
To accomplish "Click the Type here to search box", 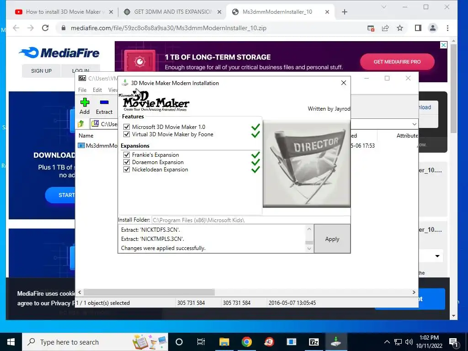I will tap(95, 342).
